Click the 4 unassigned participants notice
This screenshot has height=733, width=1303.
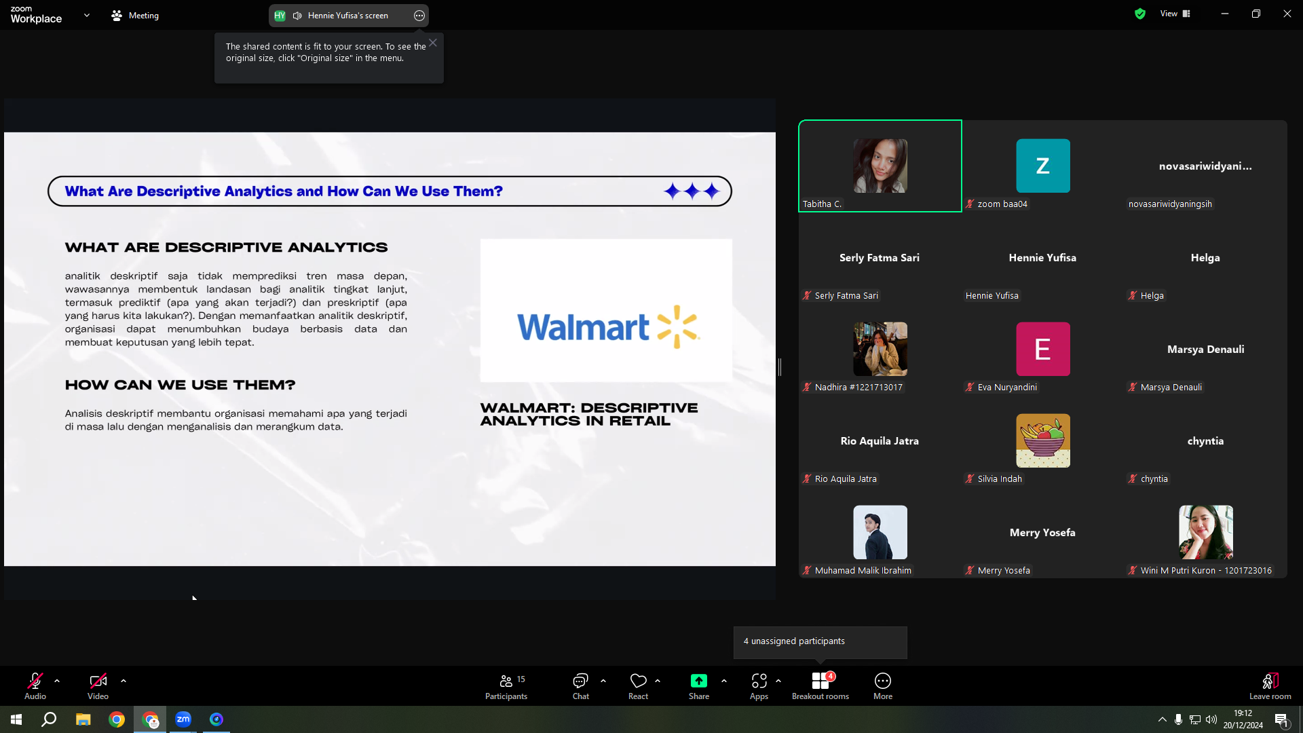click(x=820, y=641)
